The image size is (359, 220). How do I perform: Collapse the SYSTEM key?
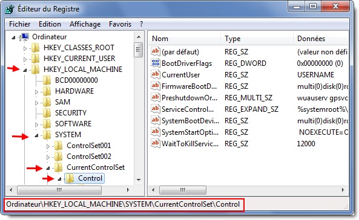click(36, 135)
